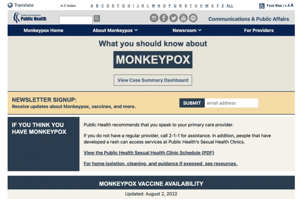Viewport: 307px width, 199px height.
Task: Open the A-Z Index letter H
Action: coord(128,6)
